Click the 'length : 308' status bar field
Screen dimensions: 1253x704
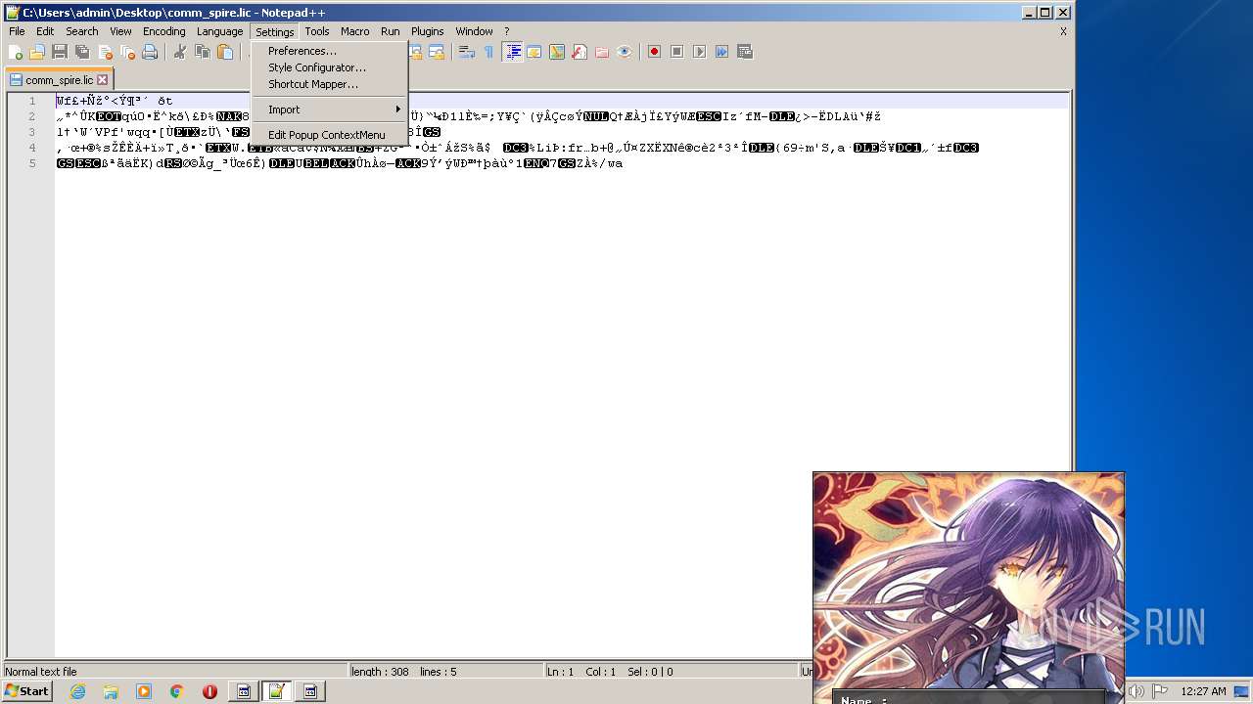click(446, 672)
